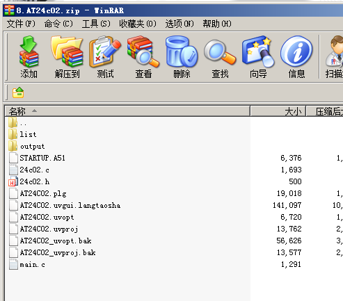Open the 查看 (View) toolbar icon
This screenshot has height=301, width=343.
(143, 51)
